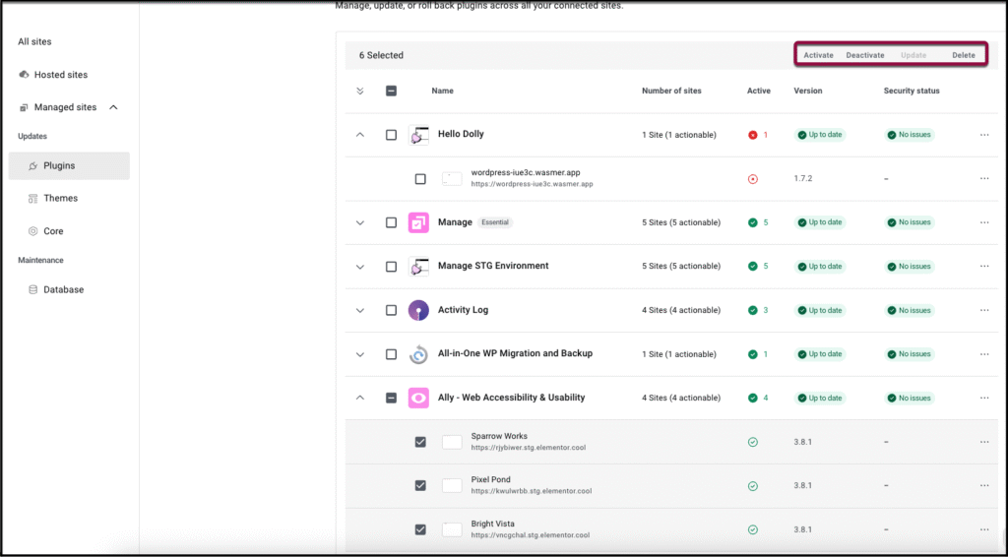
Task: Collapse the Managed sites sidebar section
Action: (113, 107)
